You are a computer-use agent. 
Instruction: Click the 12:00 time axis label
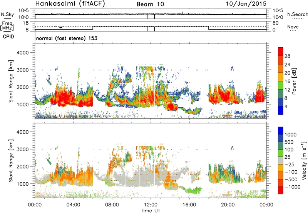pyautogui.click(x=151, y=205)
